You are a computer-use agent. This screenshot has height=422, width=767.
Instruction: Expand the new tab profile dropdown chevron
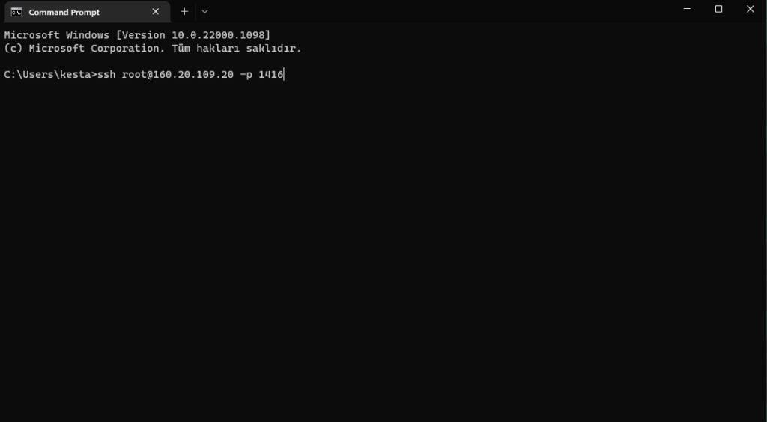point(205,12)
